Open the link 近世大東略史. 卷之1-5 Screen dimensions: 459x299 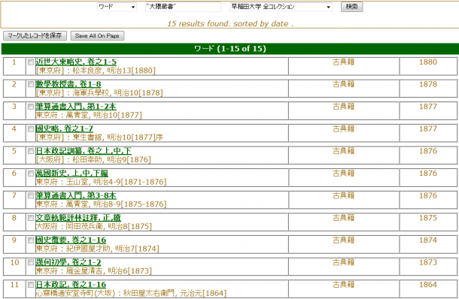pyautogui.click(x=76, y=62)
